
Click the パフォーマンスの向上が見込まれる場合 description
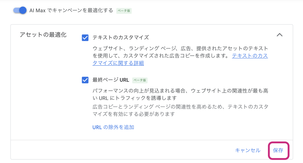[x=180, y=94]
